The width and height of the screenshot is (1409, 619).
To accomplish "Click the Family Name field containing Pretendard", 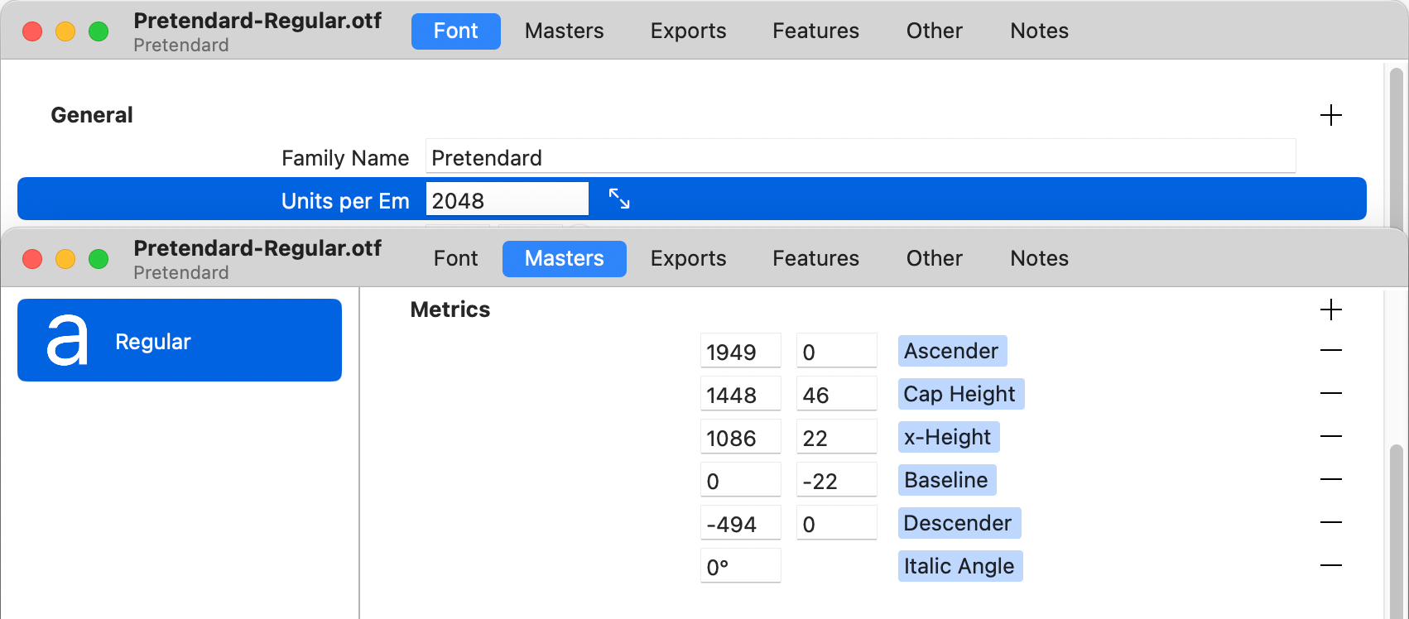I will click(861, 156).
